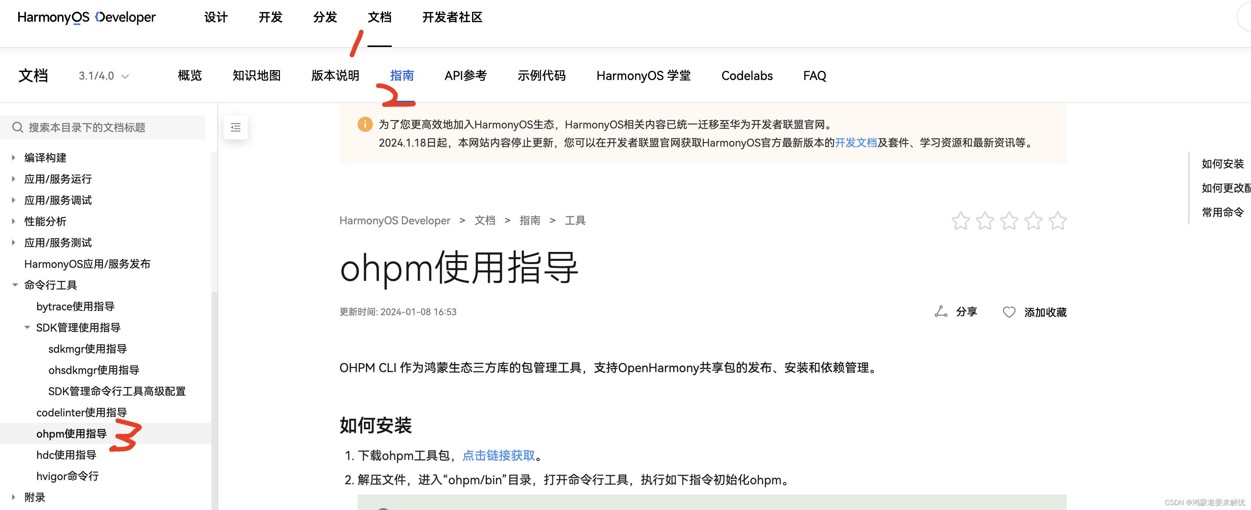Collapse the SDK管理使用指导 node
This screenshot has height=510, width=1251.
[27, 327]
